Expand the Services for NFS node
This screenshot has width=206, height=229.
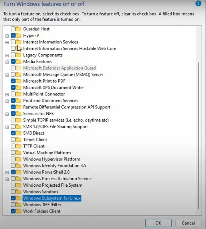click(x=7, y=114)
